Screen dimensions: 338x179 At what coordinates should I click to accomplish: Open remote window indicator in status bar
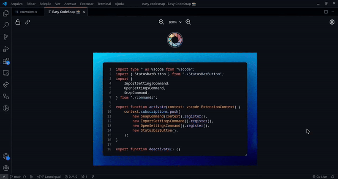click(4, 176)
